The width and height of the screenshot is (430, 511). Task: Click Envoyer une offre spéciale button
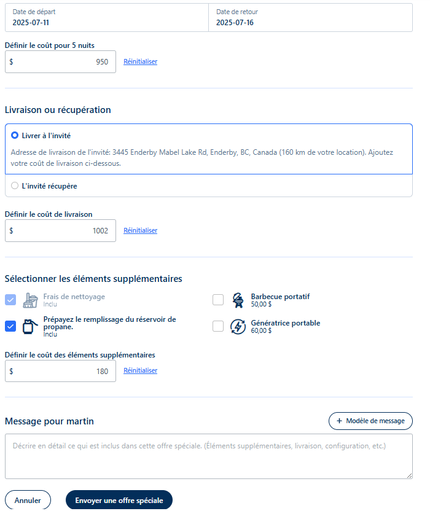(x=119, y=500)
